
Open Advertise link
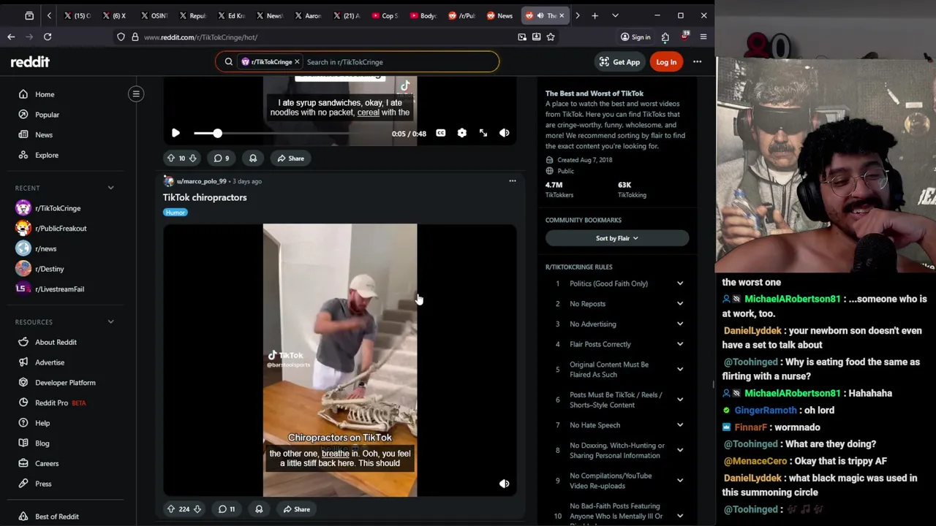pyautogui.click(x=50, y=362)
